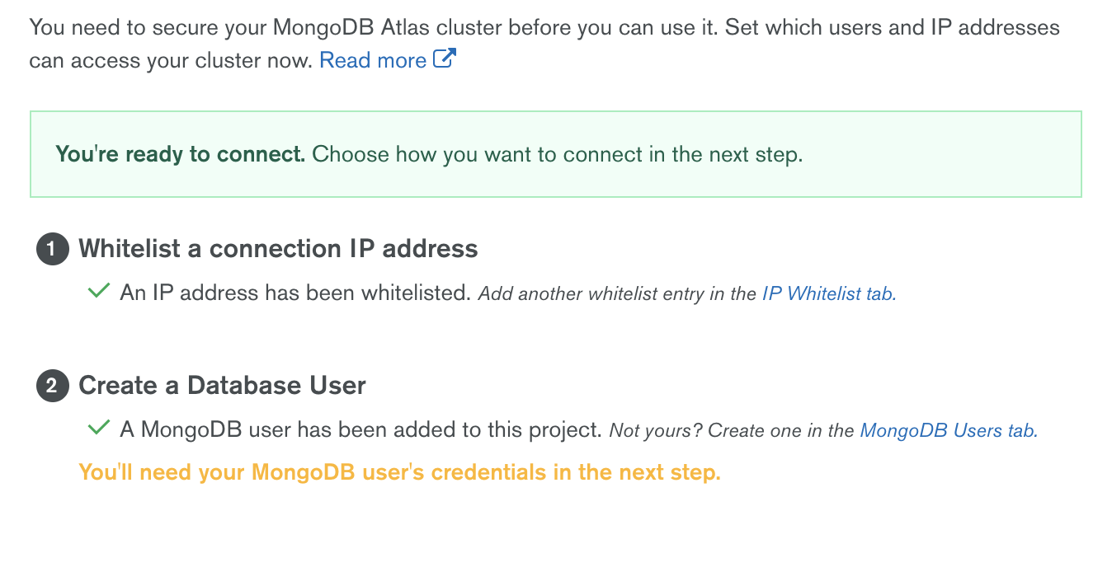The width and height of the screenshot is (1112, 572).
Task: Click the step 2 number circle
Action: 52,387
